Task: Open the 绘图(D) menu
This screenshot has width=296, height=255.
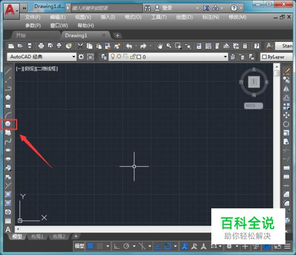Action: point(184,17)
